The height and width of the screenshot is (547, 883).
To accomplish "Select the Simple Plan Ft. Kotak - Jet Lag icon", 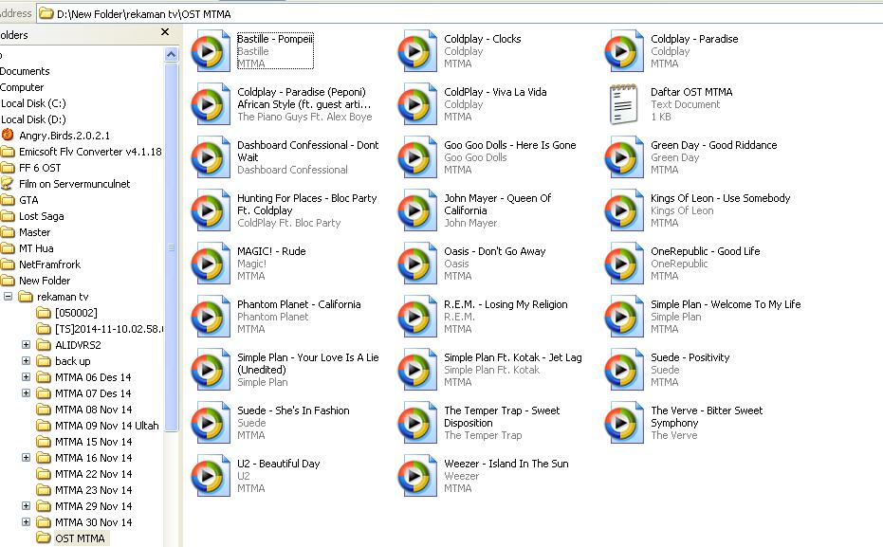I will point(416,370).
